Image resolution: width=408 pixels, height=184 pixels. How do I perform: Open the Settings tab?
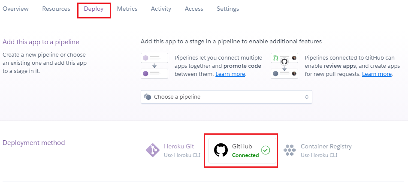pos(228,9)
